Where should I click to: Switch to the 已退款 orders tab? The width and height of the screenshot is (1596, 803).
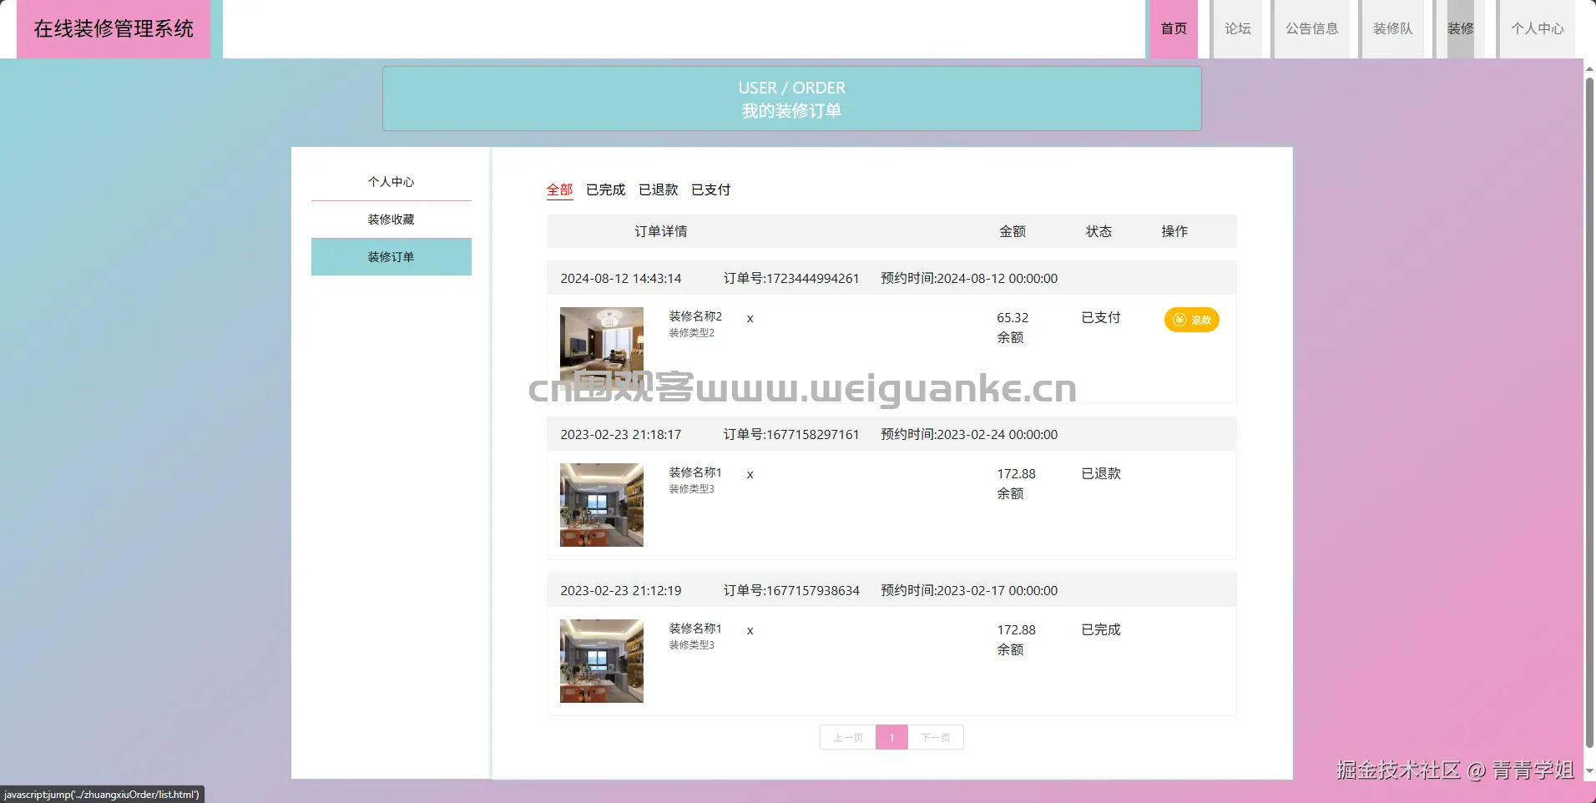pos(658,189)
